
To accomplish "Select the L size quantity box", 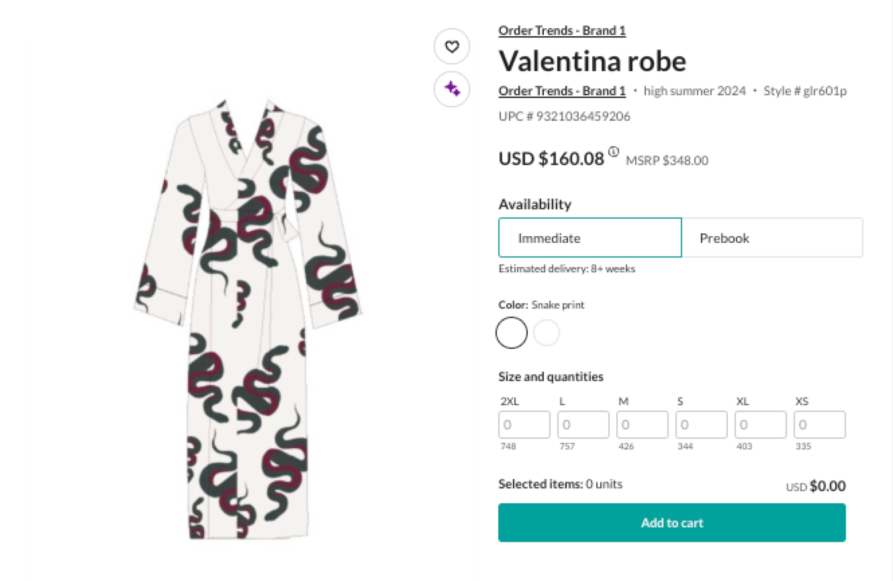I will pyautogui.click(x=583, y=424).
